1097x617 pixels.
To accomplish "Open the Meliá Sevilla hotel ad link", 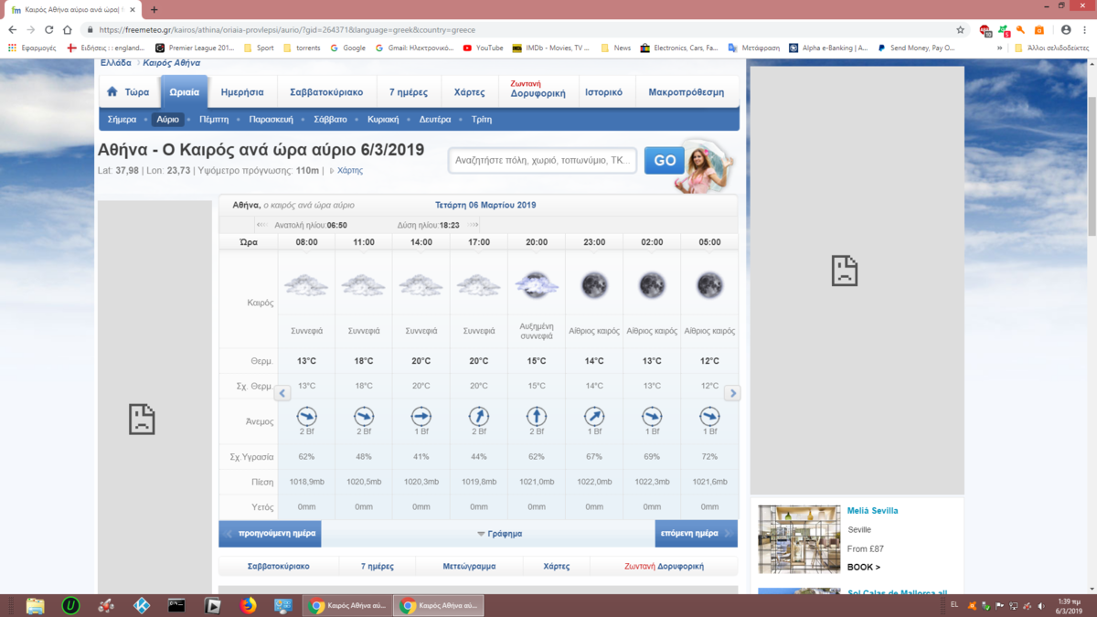I will point(872,511).
